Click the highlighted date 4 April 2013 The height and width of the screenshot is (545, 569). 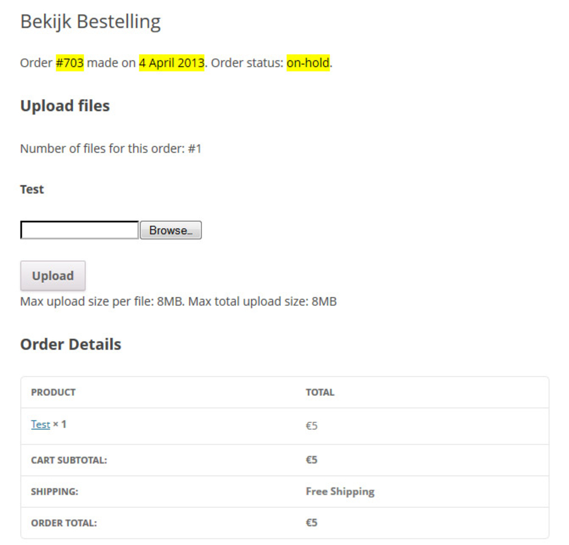[x=171, y=63]
